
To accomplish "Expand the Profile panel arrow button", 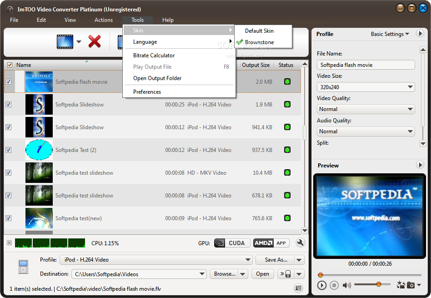I will (420, 34).
